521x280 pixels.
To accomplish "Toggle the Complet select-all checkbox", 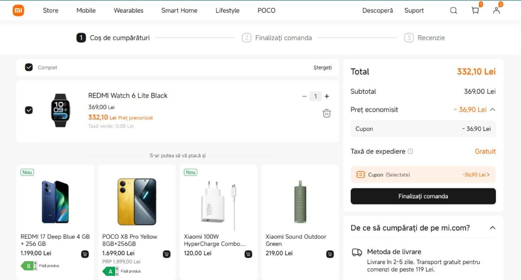I will (29, 67).
